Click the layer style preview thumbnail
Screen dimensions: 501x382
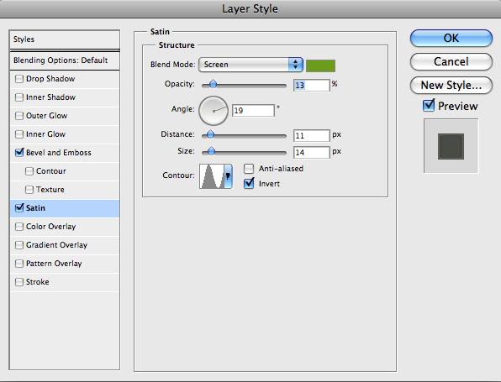click(451, 146)
